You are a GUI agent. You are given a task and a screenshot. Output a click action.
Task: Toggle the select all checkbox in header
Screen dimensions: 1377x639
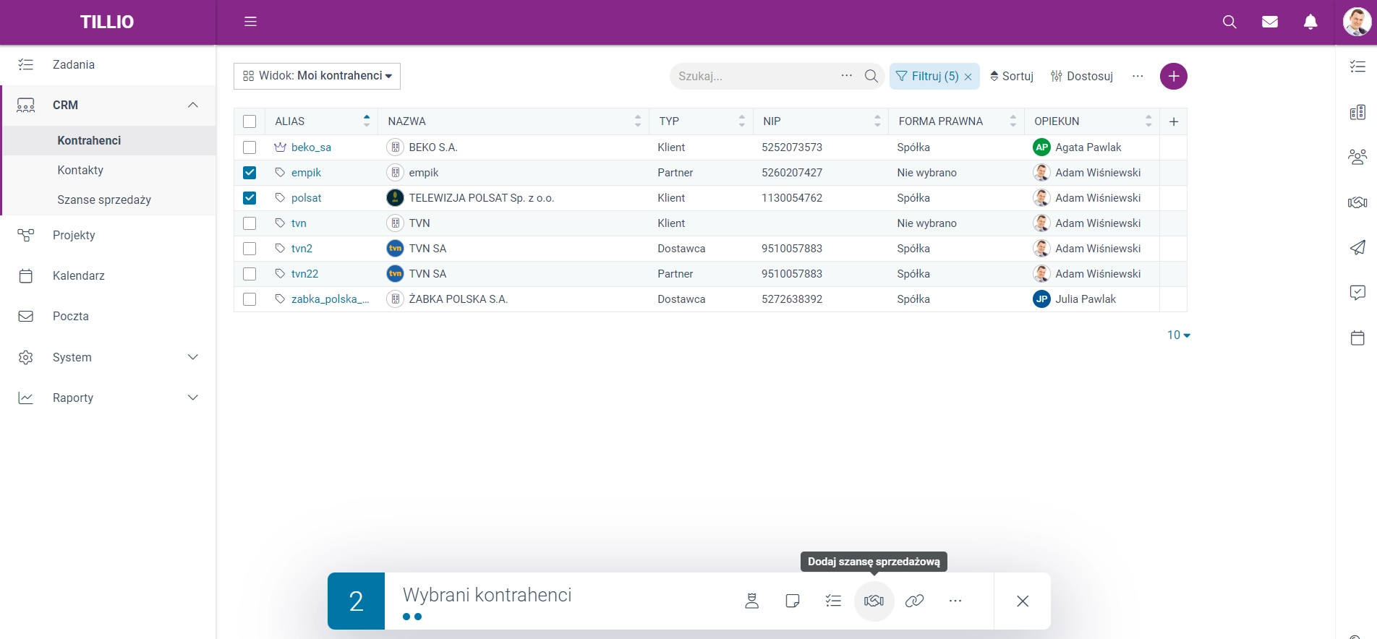(250, 121)
